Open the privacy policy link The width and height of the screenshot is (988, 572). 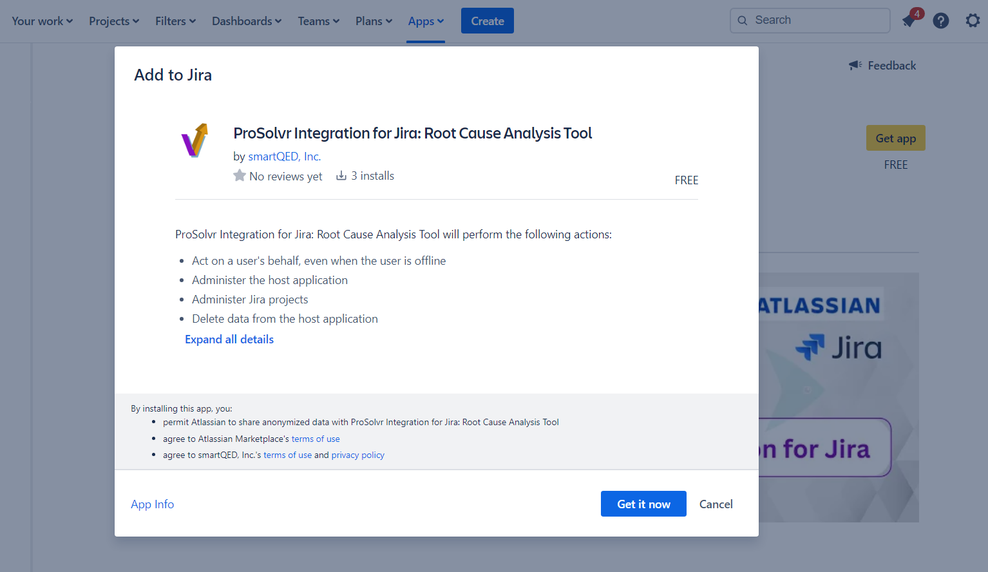click(358, 455)
